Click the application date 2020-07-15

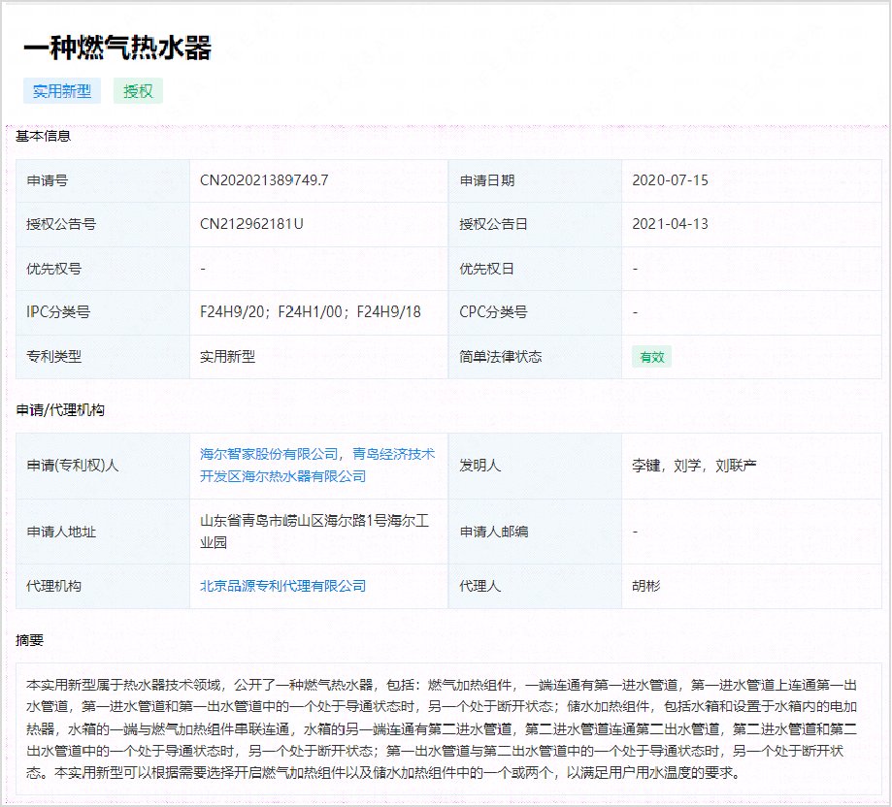670,180
